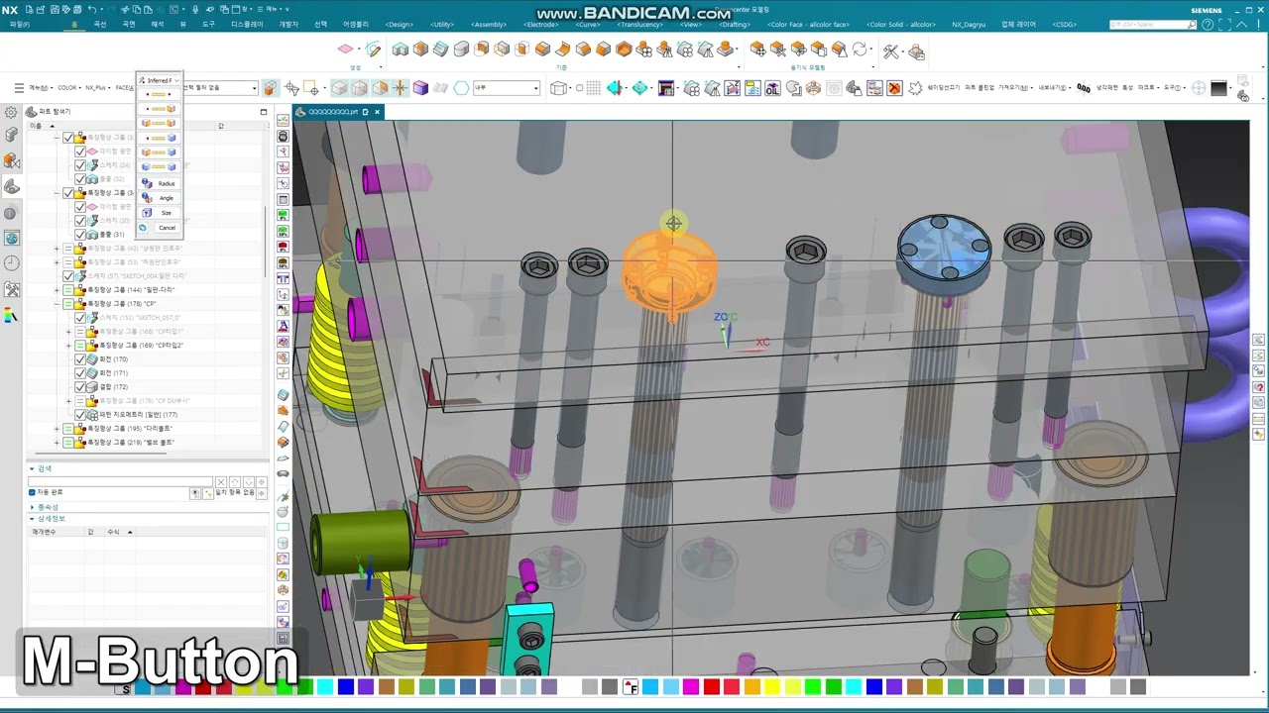Open the Assembly Navigator sidebar icon
This screenshot has height=713, width=1269.
11,135
